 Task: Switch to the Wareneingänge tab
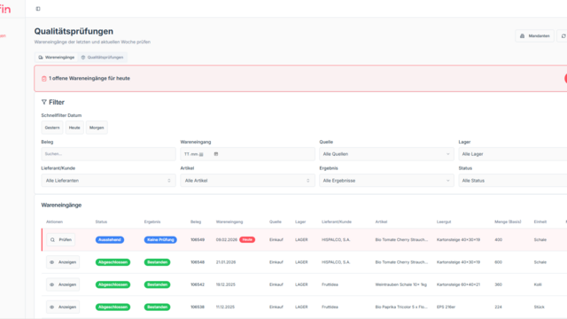[x=57, y=57]
